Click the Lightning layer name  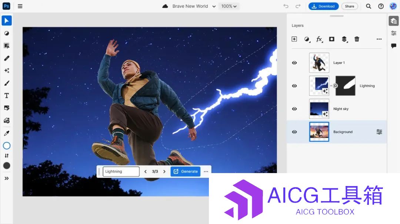(367, 86)
